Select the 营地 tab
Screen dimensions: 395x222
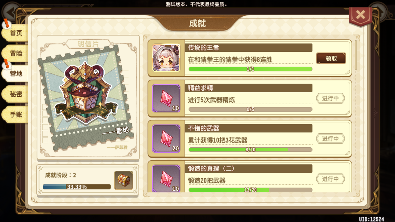[15, 74]
